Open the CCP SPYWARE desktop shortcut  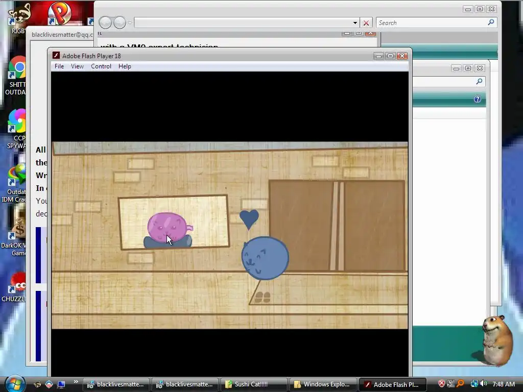click(16, 129)
